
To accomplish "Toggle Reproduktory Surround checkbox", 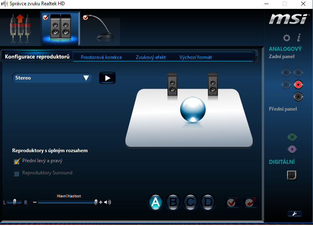I will [17, 174].
